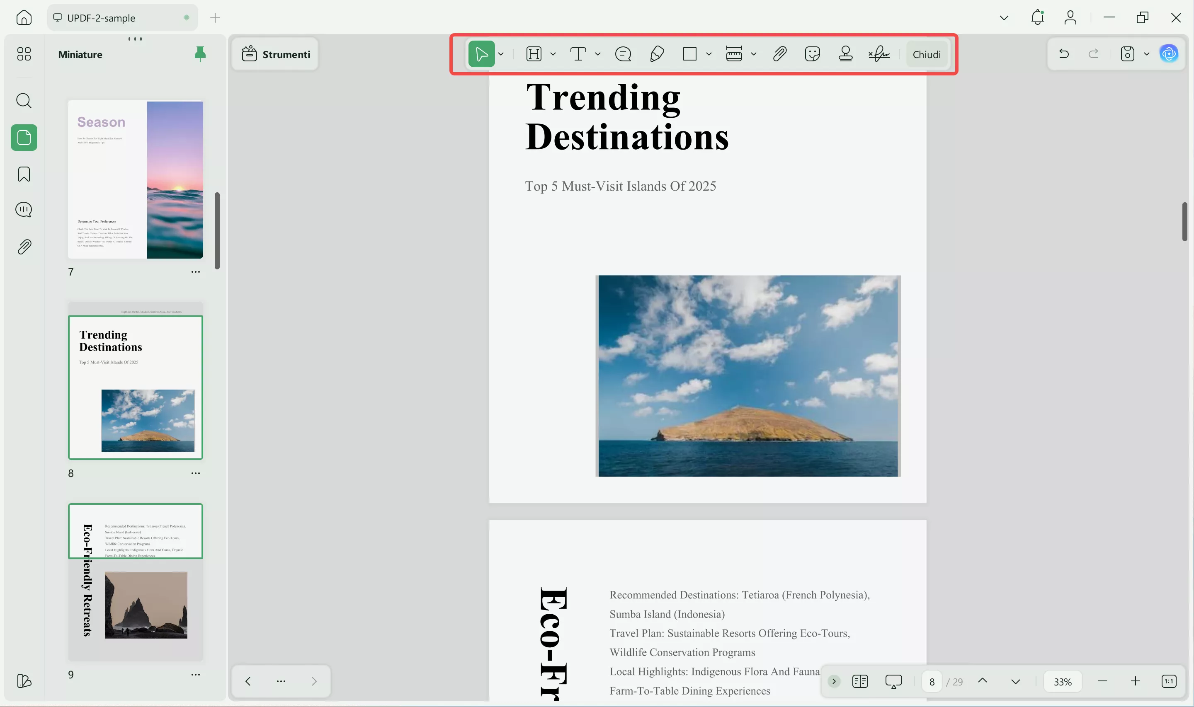This screenshot has width=1194, height=707.
Task: Select page 7 thumbnail
Action: tap(135, 179)
